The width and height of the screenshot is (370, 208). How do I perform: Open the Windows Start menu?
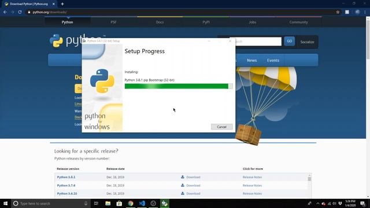(5, 203)
